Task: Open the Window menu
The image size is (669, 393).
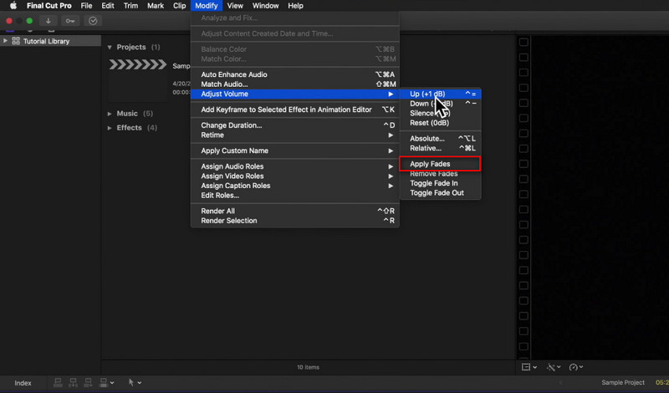Action: (x=265, y=6)
